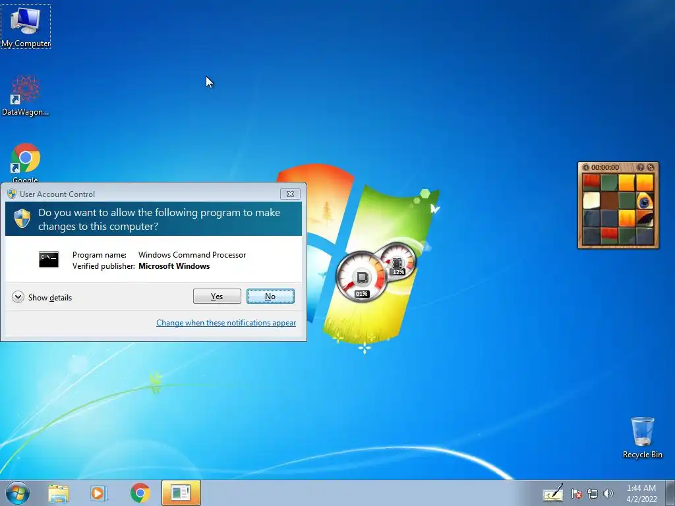675x506 pixels.
Task: Click the 'Windows Command Processor' program name text
Action: click(x=192, y=255)
